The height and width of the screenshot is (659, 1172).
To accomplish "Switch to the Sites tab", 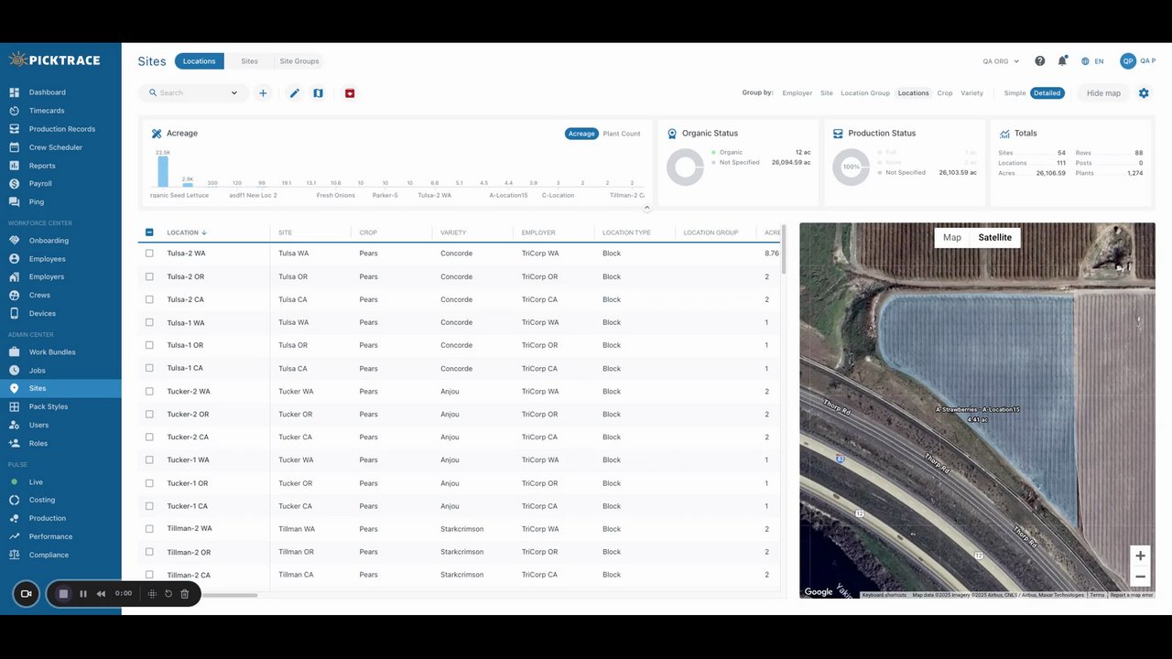I will [x=249, y=61].
